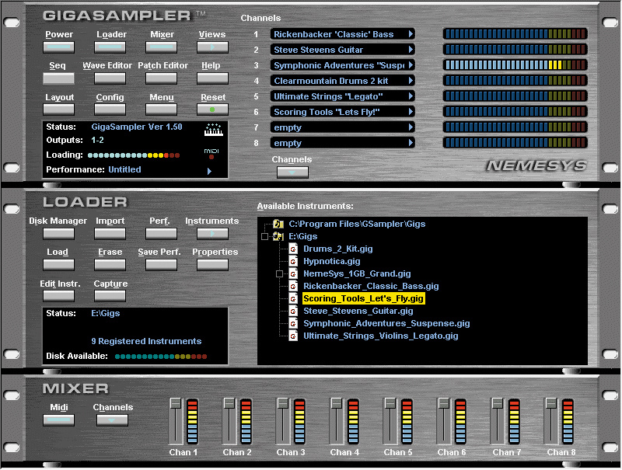Click the C:\Program Files\GSampler\Gigs folder icon
The width and height of the screenshot is (622, 470).
pyautogui.click(x=278, y=224)
